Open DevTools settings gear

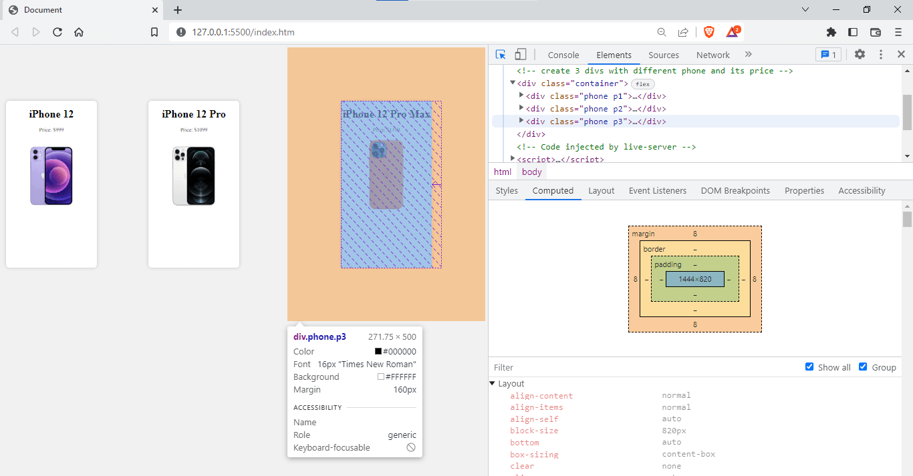coord(860,55)
